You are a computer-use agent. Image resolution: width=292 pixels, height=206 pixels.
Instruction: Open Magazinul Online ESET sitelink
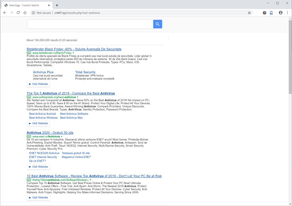pyautogui.click(x=76, y=157)
